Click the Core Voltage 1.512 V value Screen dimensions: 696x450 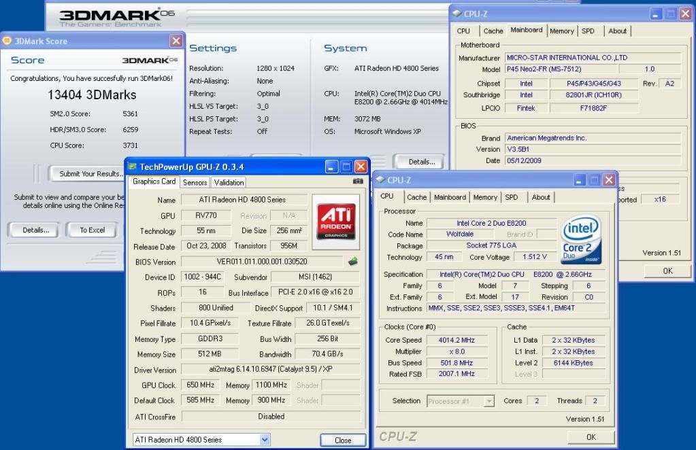pos(535,257)
